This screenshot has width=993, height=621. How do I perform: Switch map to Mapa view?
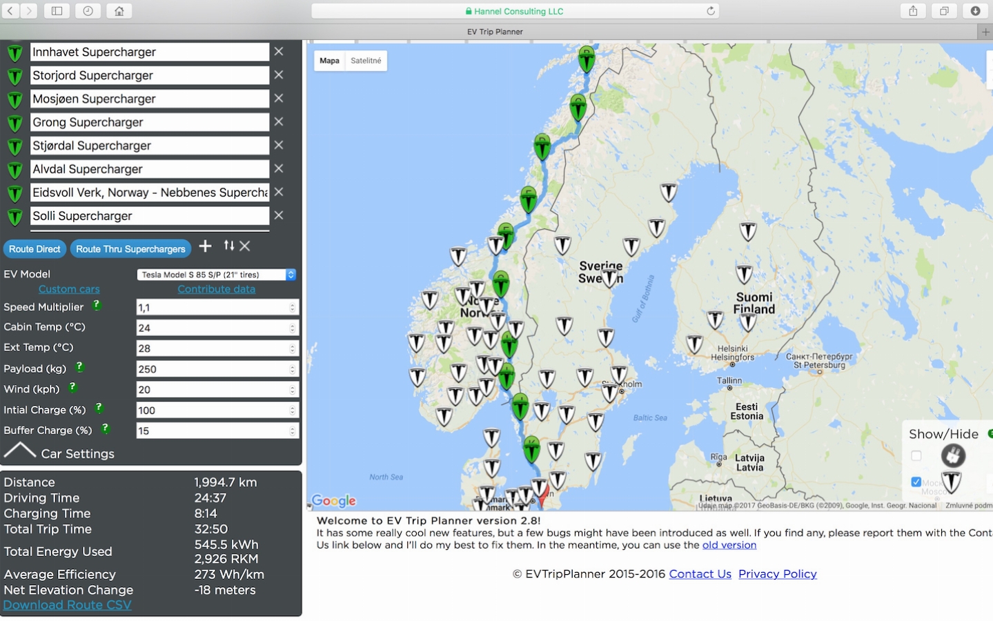click(x=329, y=61)
